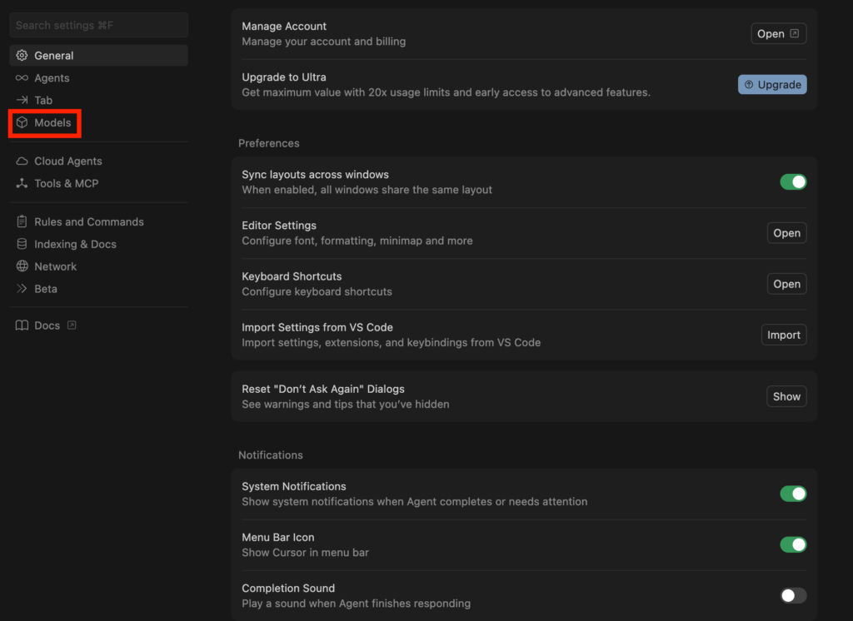Enable the Completion Sound toggle
Viewport: 853px width, 621px height.
click(x=792, y=595)
